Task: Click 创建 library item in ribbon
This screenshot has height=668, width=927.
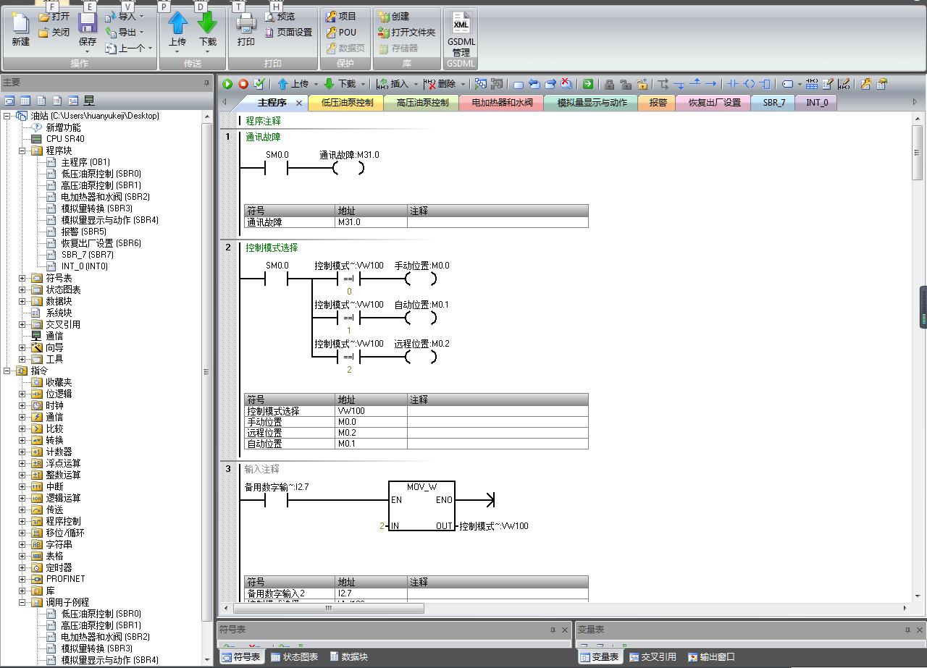Action: pos(394,16)
